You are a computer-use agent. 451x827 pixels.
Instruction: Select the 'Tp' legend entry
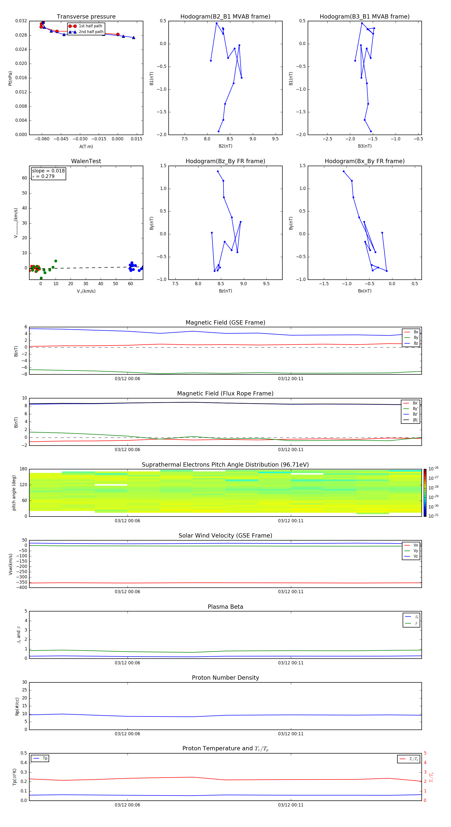(40, 758)
